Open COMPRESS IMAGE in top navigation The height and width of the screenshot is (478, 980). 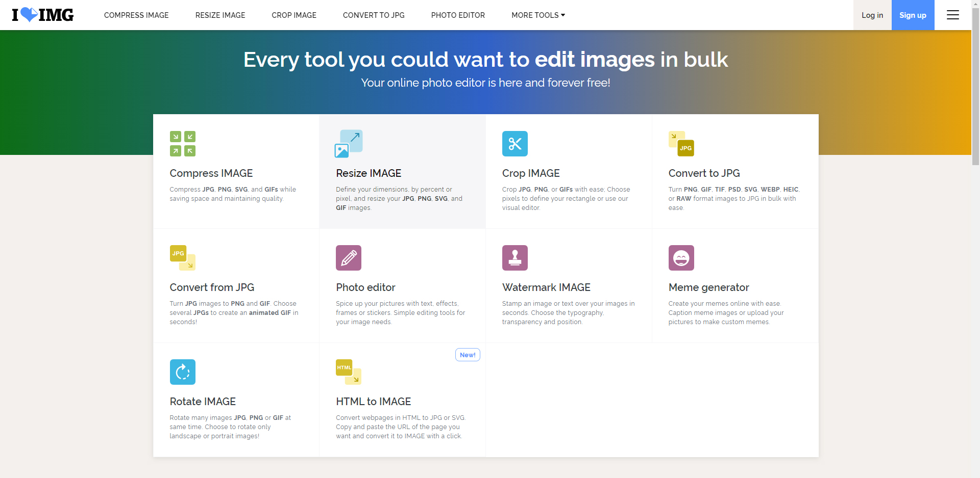pyautogui.click(x=136, y=15)
